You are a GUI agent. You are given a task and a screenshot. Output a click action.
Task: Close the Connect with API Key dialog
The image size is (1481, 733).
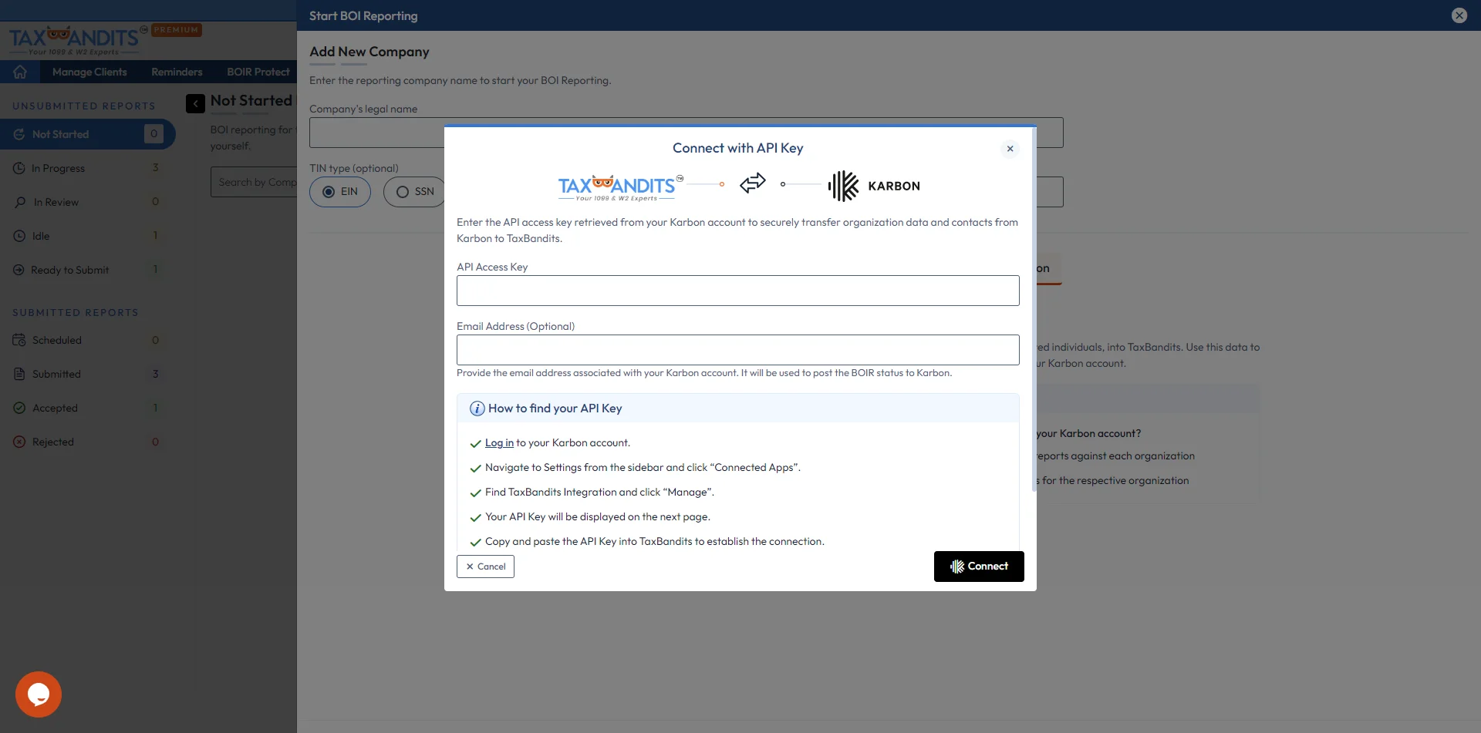pos(1010,149)
